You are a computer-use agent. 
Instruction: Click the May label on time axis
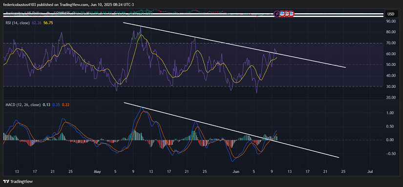[97, 171]
